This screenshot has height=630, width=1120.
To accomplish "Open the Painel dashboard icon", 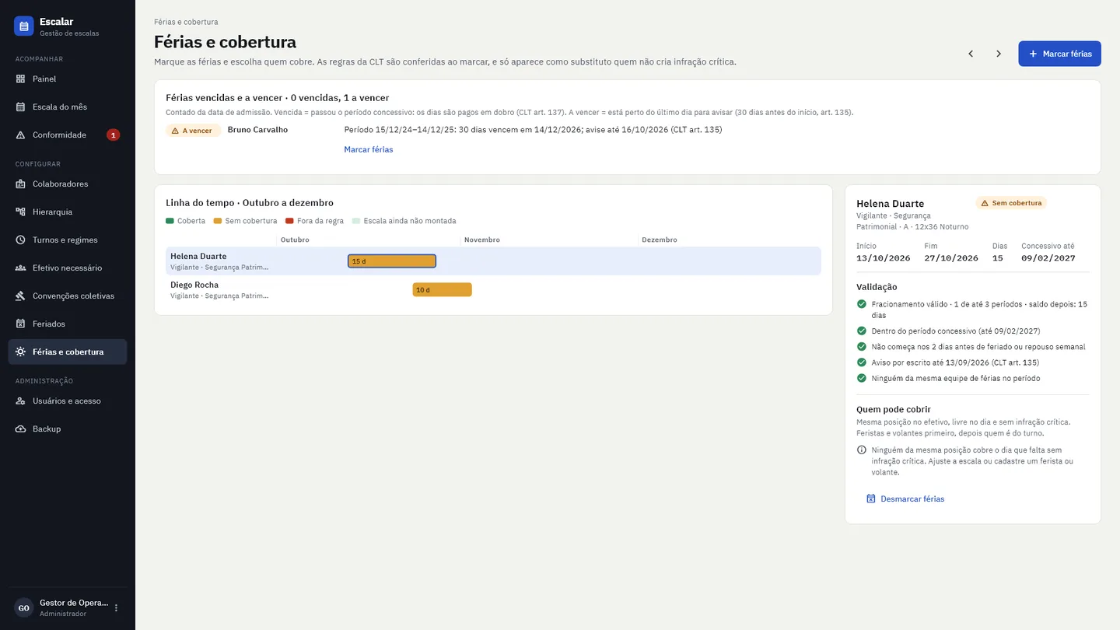I will 21,79.
